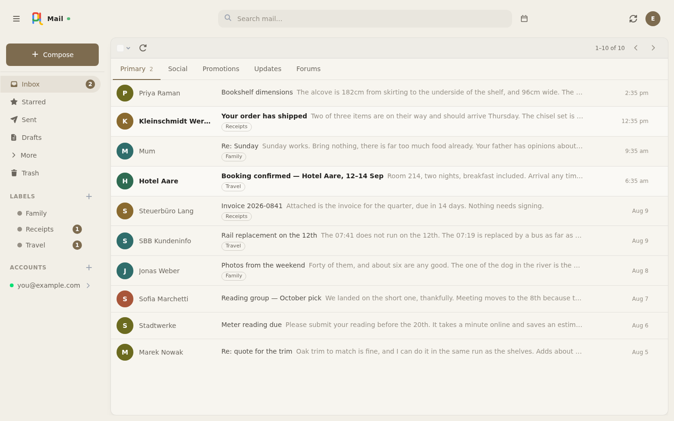
Task: Open the Hotel Aare booking email
Action: 389,181
